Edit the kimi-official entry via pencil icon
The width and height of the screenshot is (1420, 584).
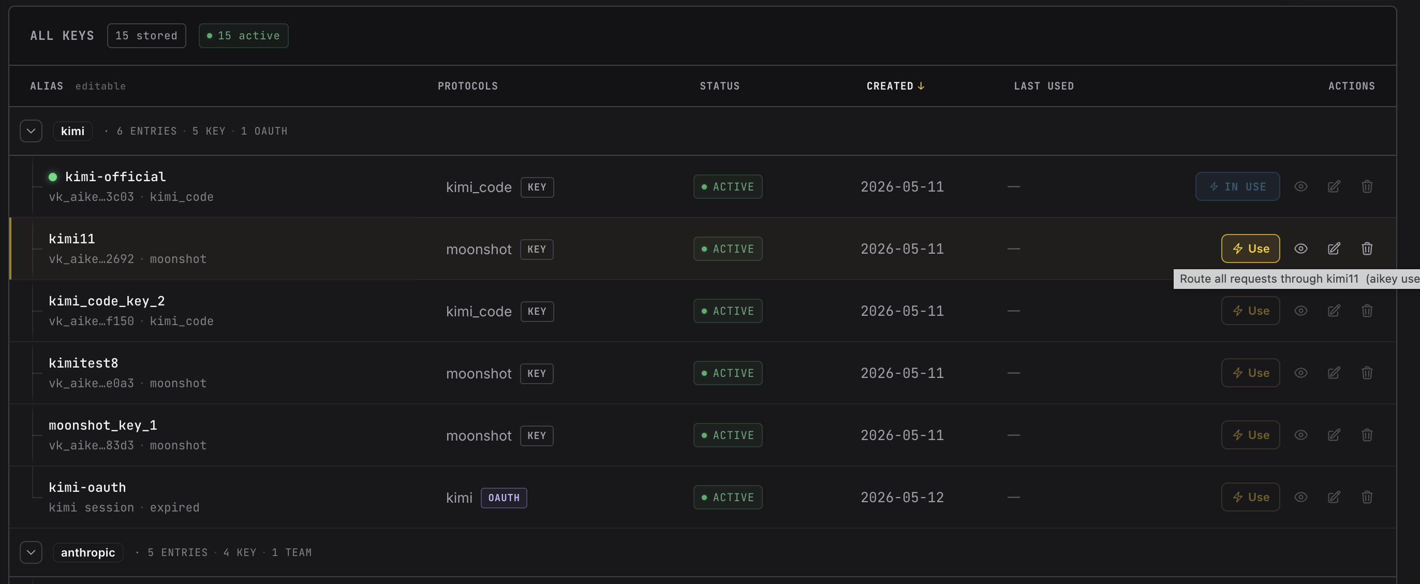coord(1334,187)
